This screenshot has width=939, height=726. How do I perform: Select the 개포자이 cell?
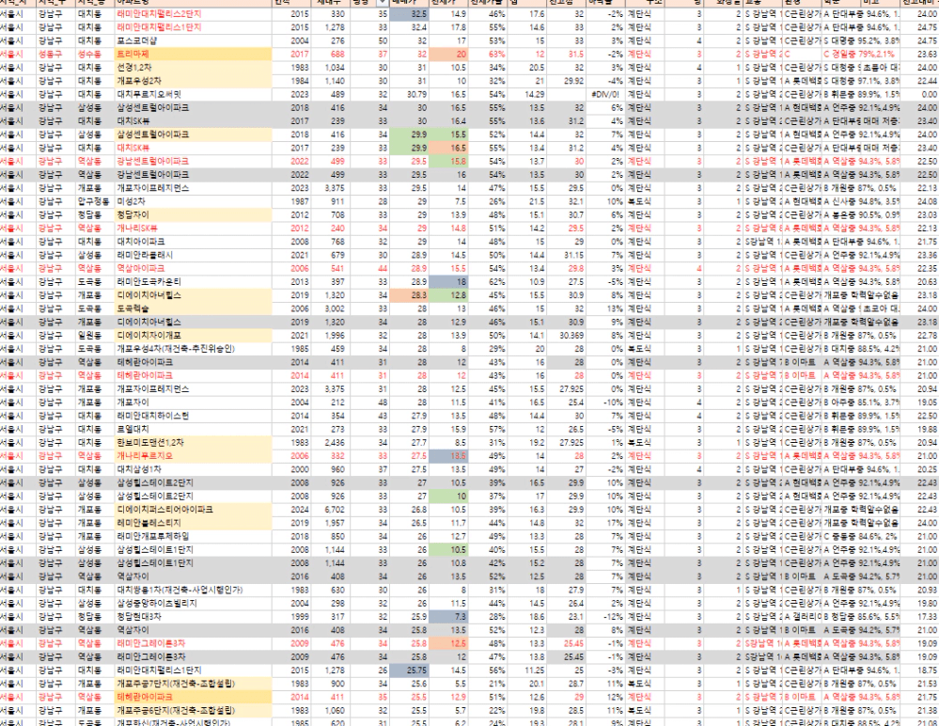pos(194,402)
